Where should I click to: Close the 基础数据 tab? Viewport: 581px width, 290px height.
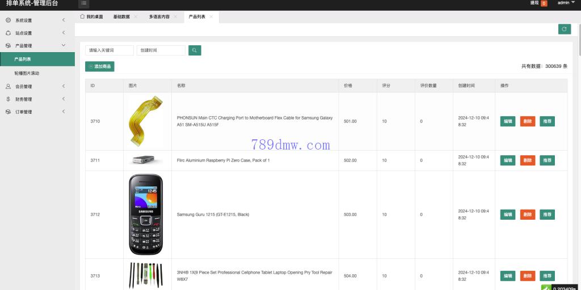click(x=136, y=17)
